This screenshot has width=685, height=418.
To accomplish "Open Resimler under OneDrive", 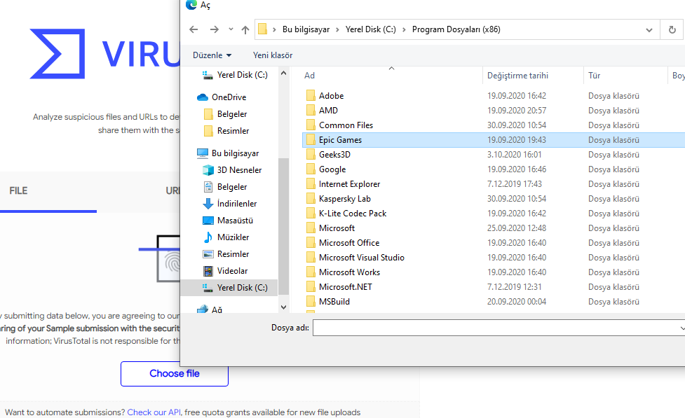I will (226, 131).
